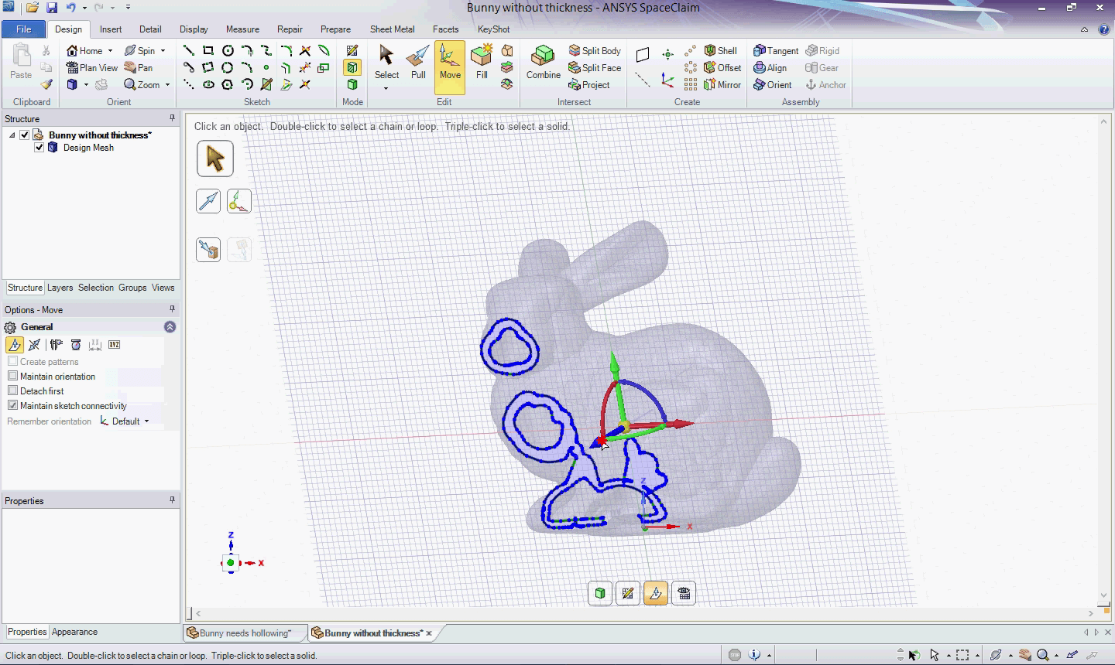Screen dimensions: 1115x665
Task: Open the File menu
Action: pos(24,29)
